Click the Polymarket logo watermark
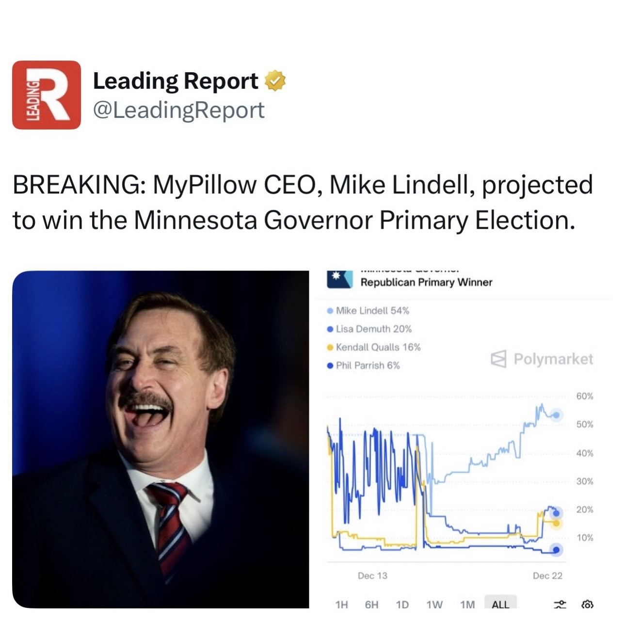The height and width of the screenshot is (637, 625). pyautogui.click(x=542, y=359)
